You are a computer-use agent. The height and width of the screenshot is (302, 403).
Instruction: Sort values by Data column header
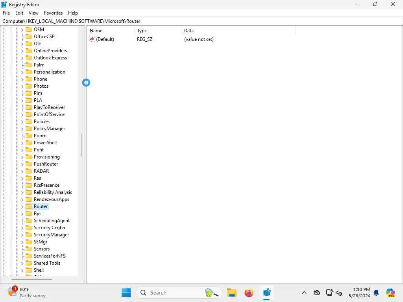point(238,31)
